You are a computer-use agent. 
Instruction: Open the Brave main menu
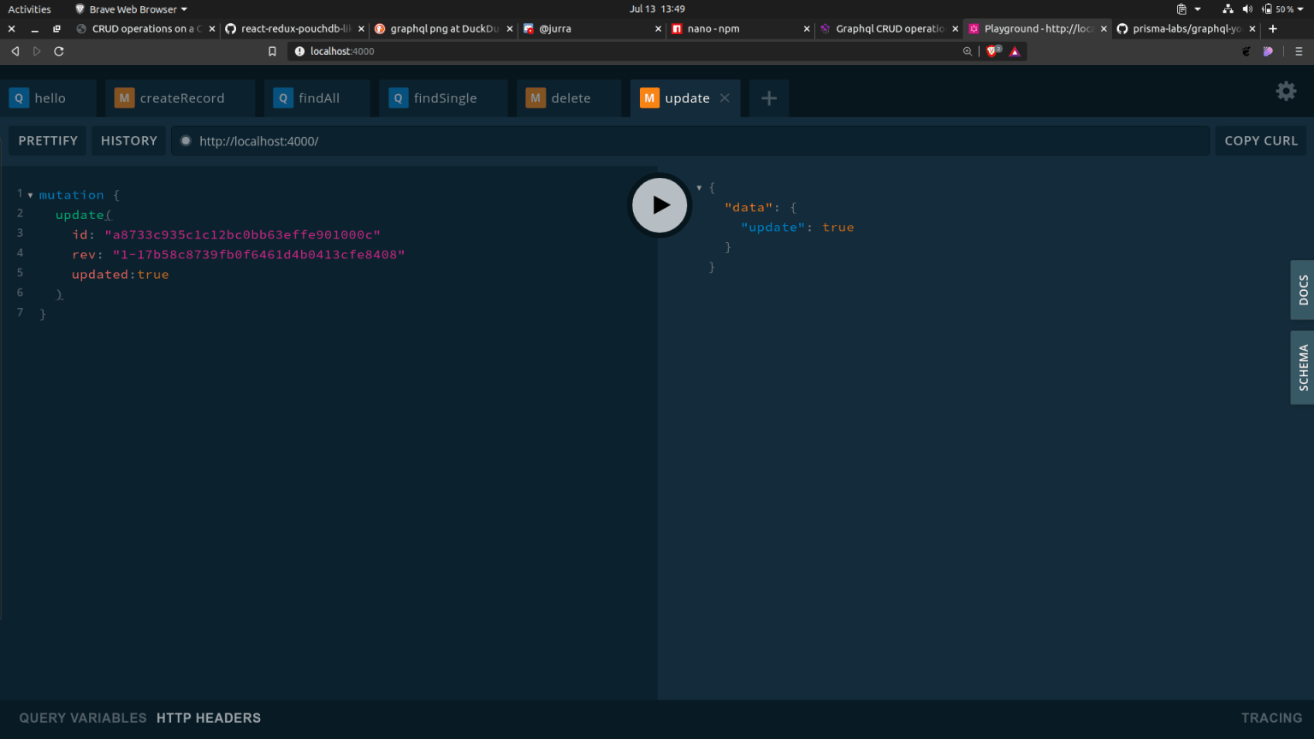point(1299,51)
